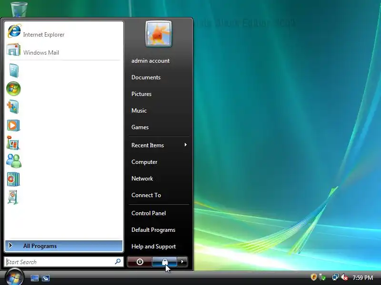The width and height of the screenshot is (381, 285).
Task: Launch Windows Media Player icon
Action: [13, 125]
